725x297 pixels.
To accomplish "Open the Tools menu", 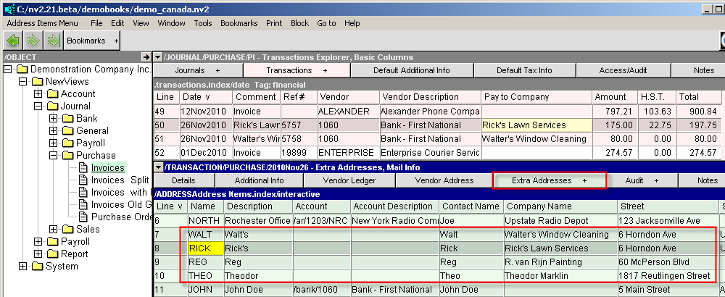I will point(203,23).
